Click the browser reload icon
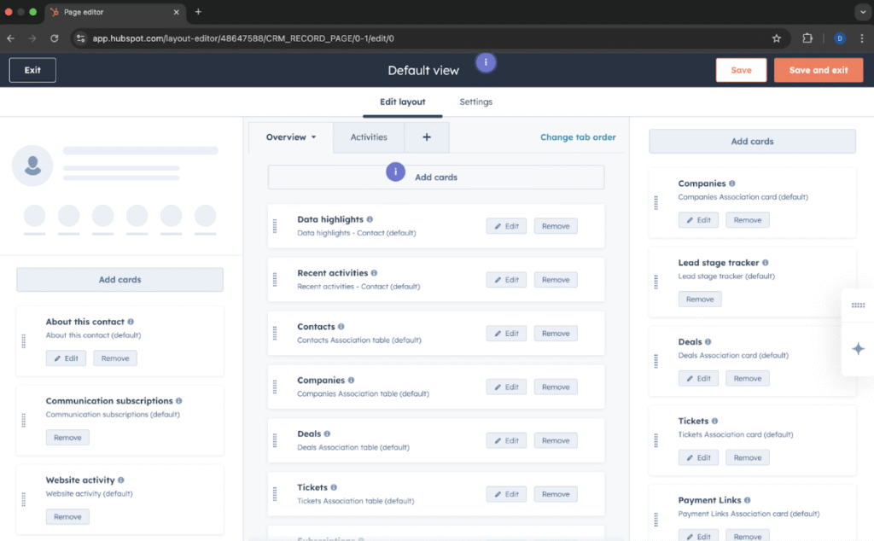 55,38
